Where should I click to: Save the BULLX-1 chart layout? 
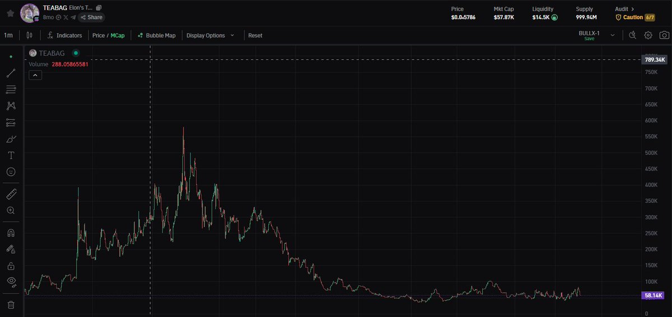point(589,39)
